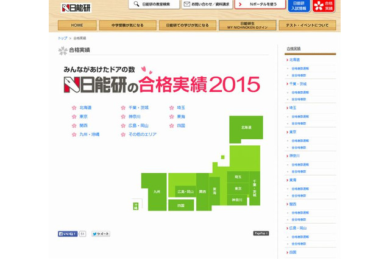
Task: Click 関西 region on the map
Action: pyautogui.click(x=202, y=192)
